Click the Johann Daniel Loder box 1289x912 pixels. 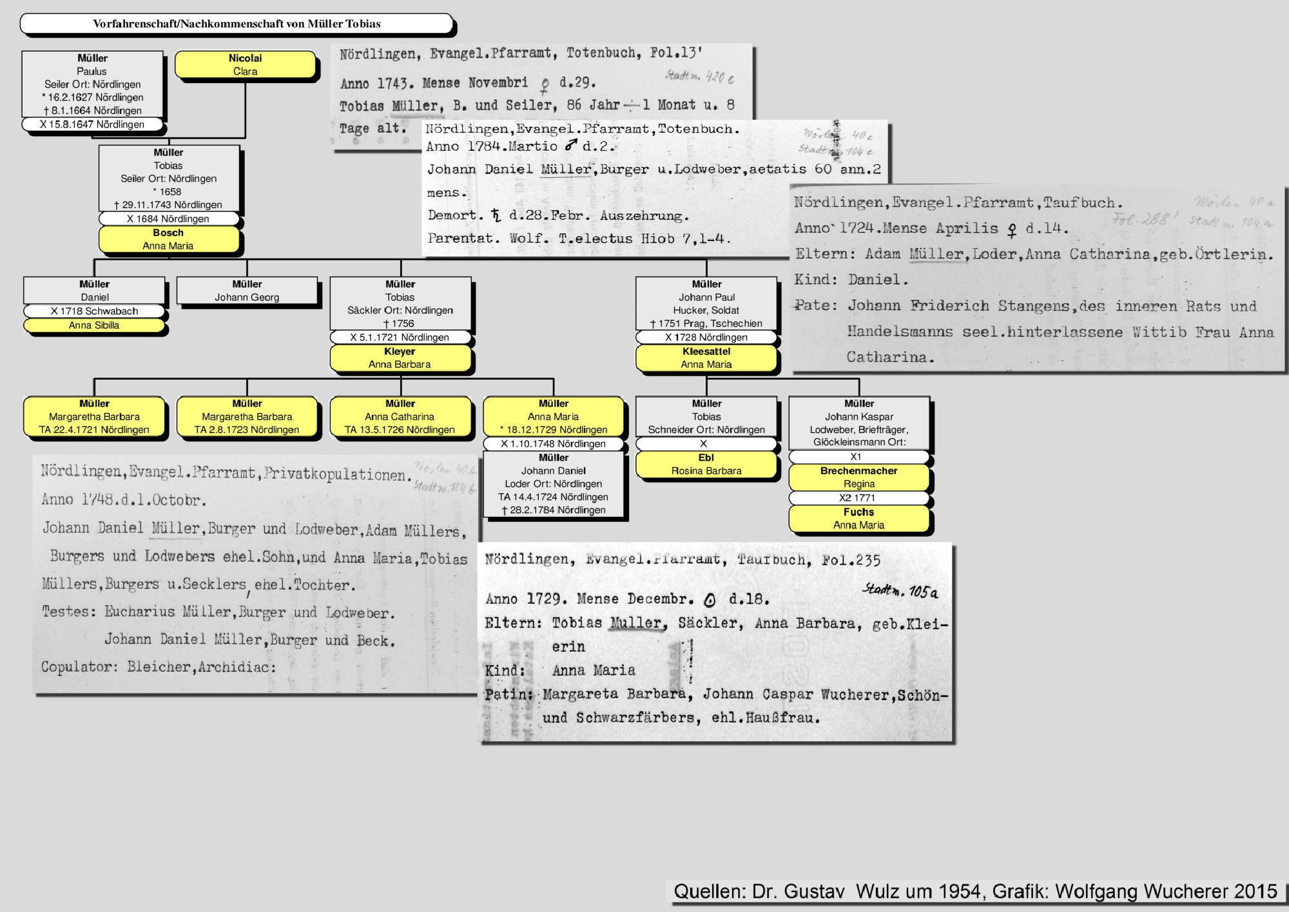click(554, 484)
